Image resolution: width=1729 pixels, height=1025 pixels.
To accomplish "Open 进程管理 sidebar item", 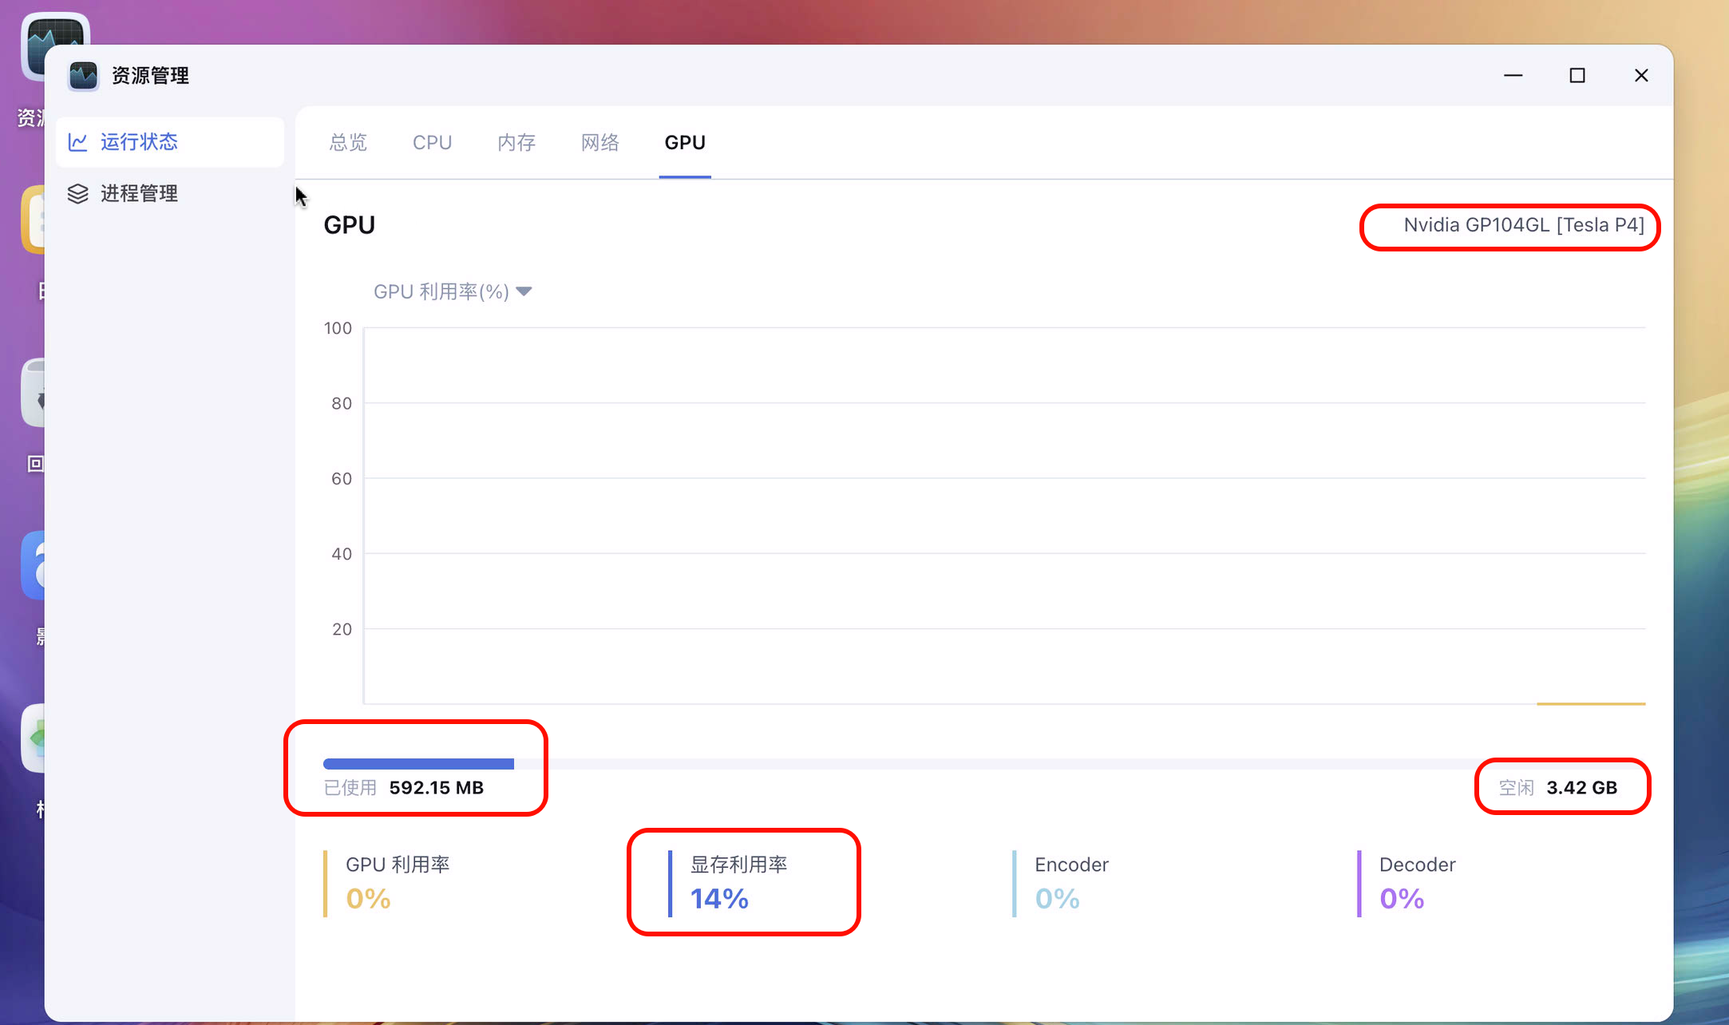I will pos(170,194).
